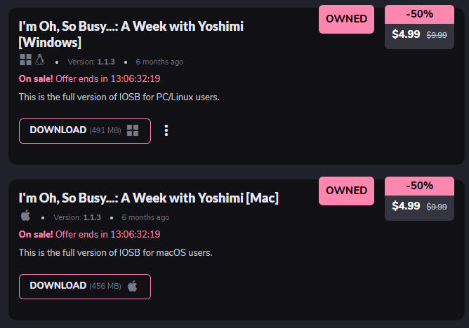Click the OWNED badge on Windows version
The height and width of the screenshot is (328, 469).
coord(347,19)
